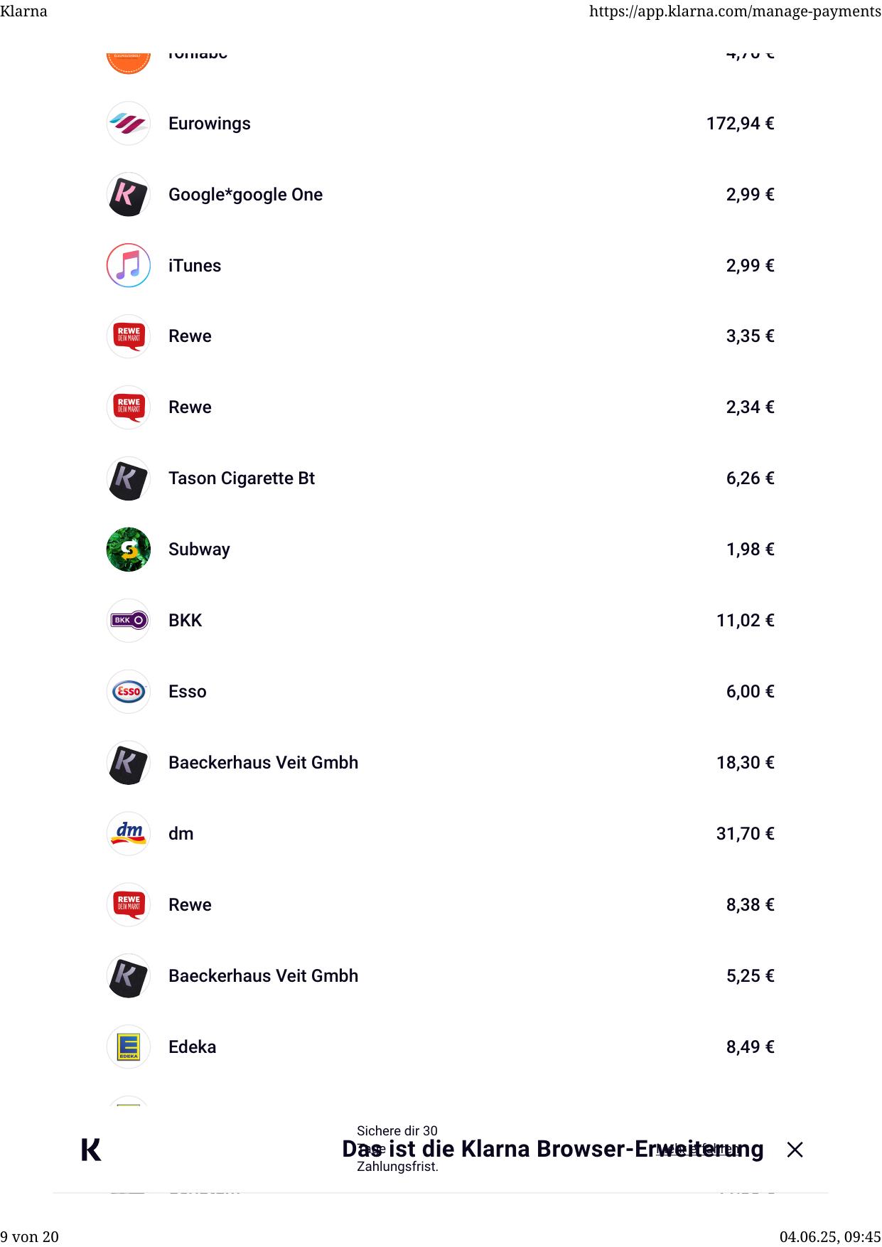The height and width of the screenshot is (1247, 882).
Task: Click the Klarna icon beside Google*google One
Action: tap(129, 195)
